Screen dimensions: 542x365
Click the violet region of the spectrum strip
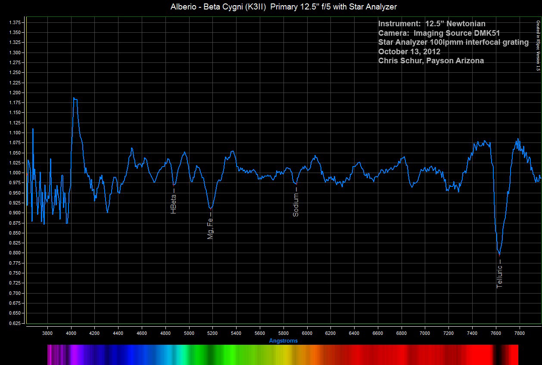point(75,354)
